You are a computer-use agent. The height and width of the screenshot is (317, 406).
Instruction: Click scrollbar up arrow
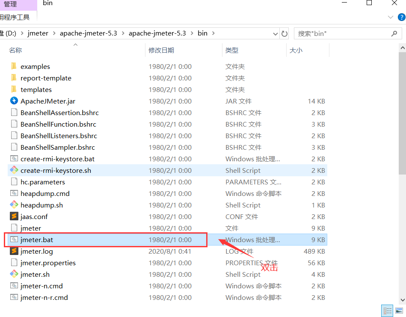403,48
